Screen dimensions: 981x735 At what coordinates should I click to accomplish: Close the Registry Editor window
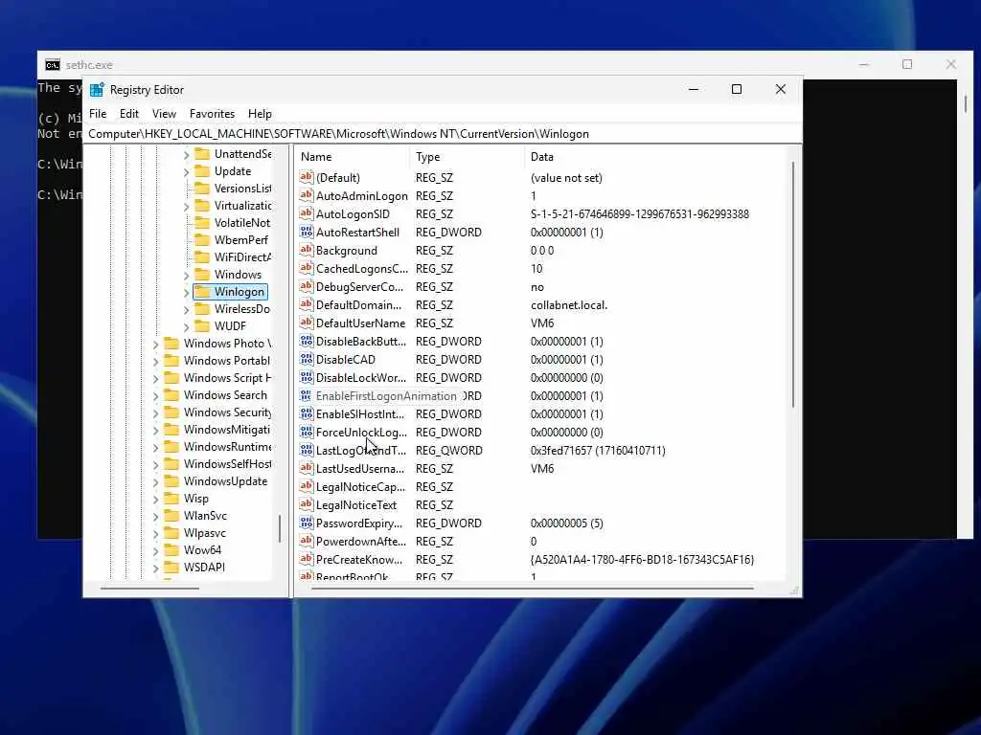[x=780, y=89]
